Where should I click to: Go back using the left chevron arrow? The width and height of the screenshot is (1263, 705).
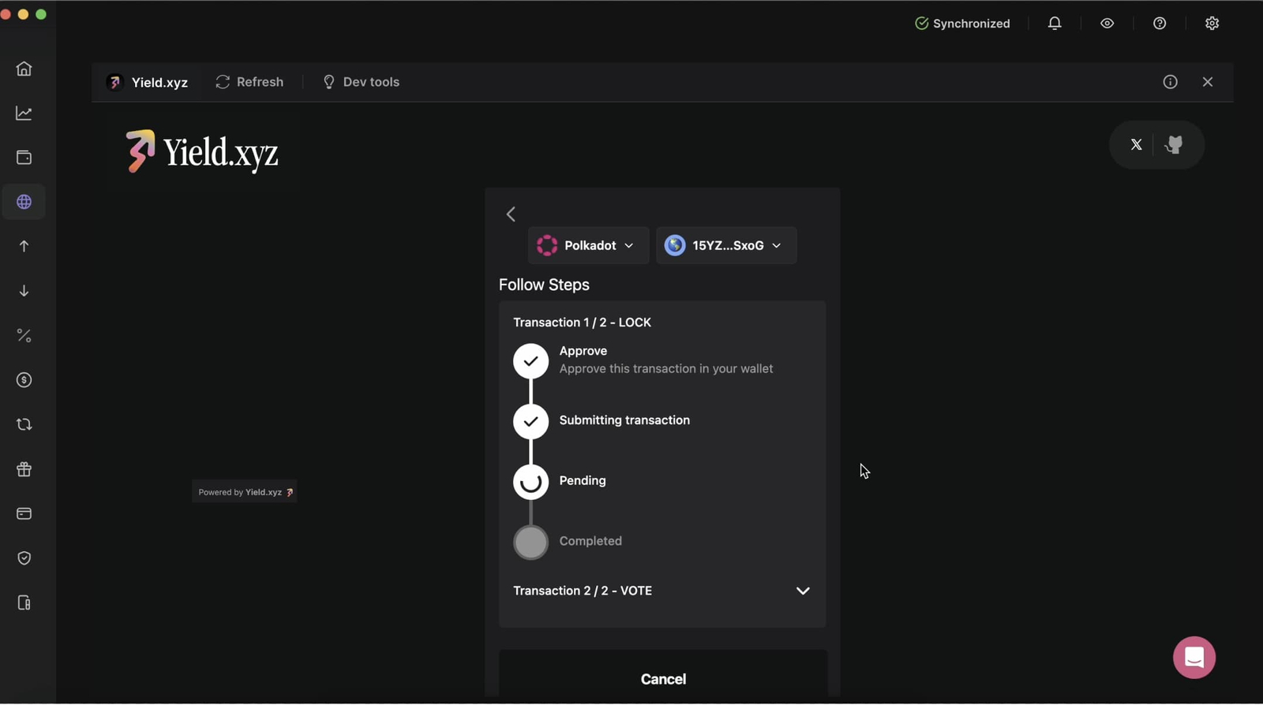[511, 214]
